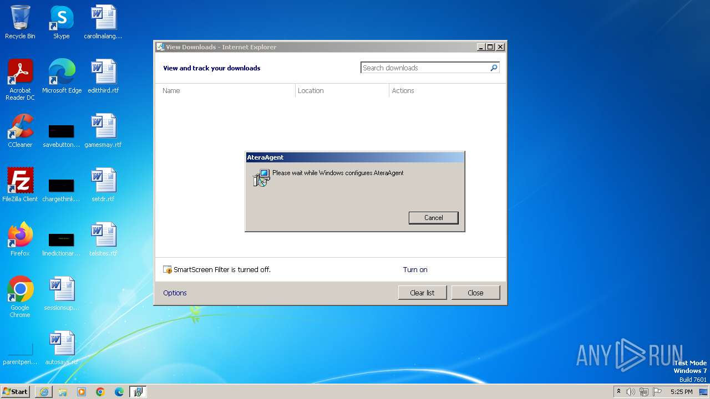Viewport: 710px width, 399px height.
Task: Select the parentperi desktop file
Action: (x=20, y=355)
